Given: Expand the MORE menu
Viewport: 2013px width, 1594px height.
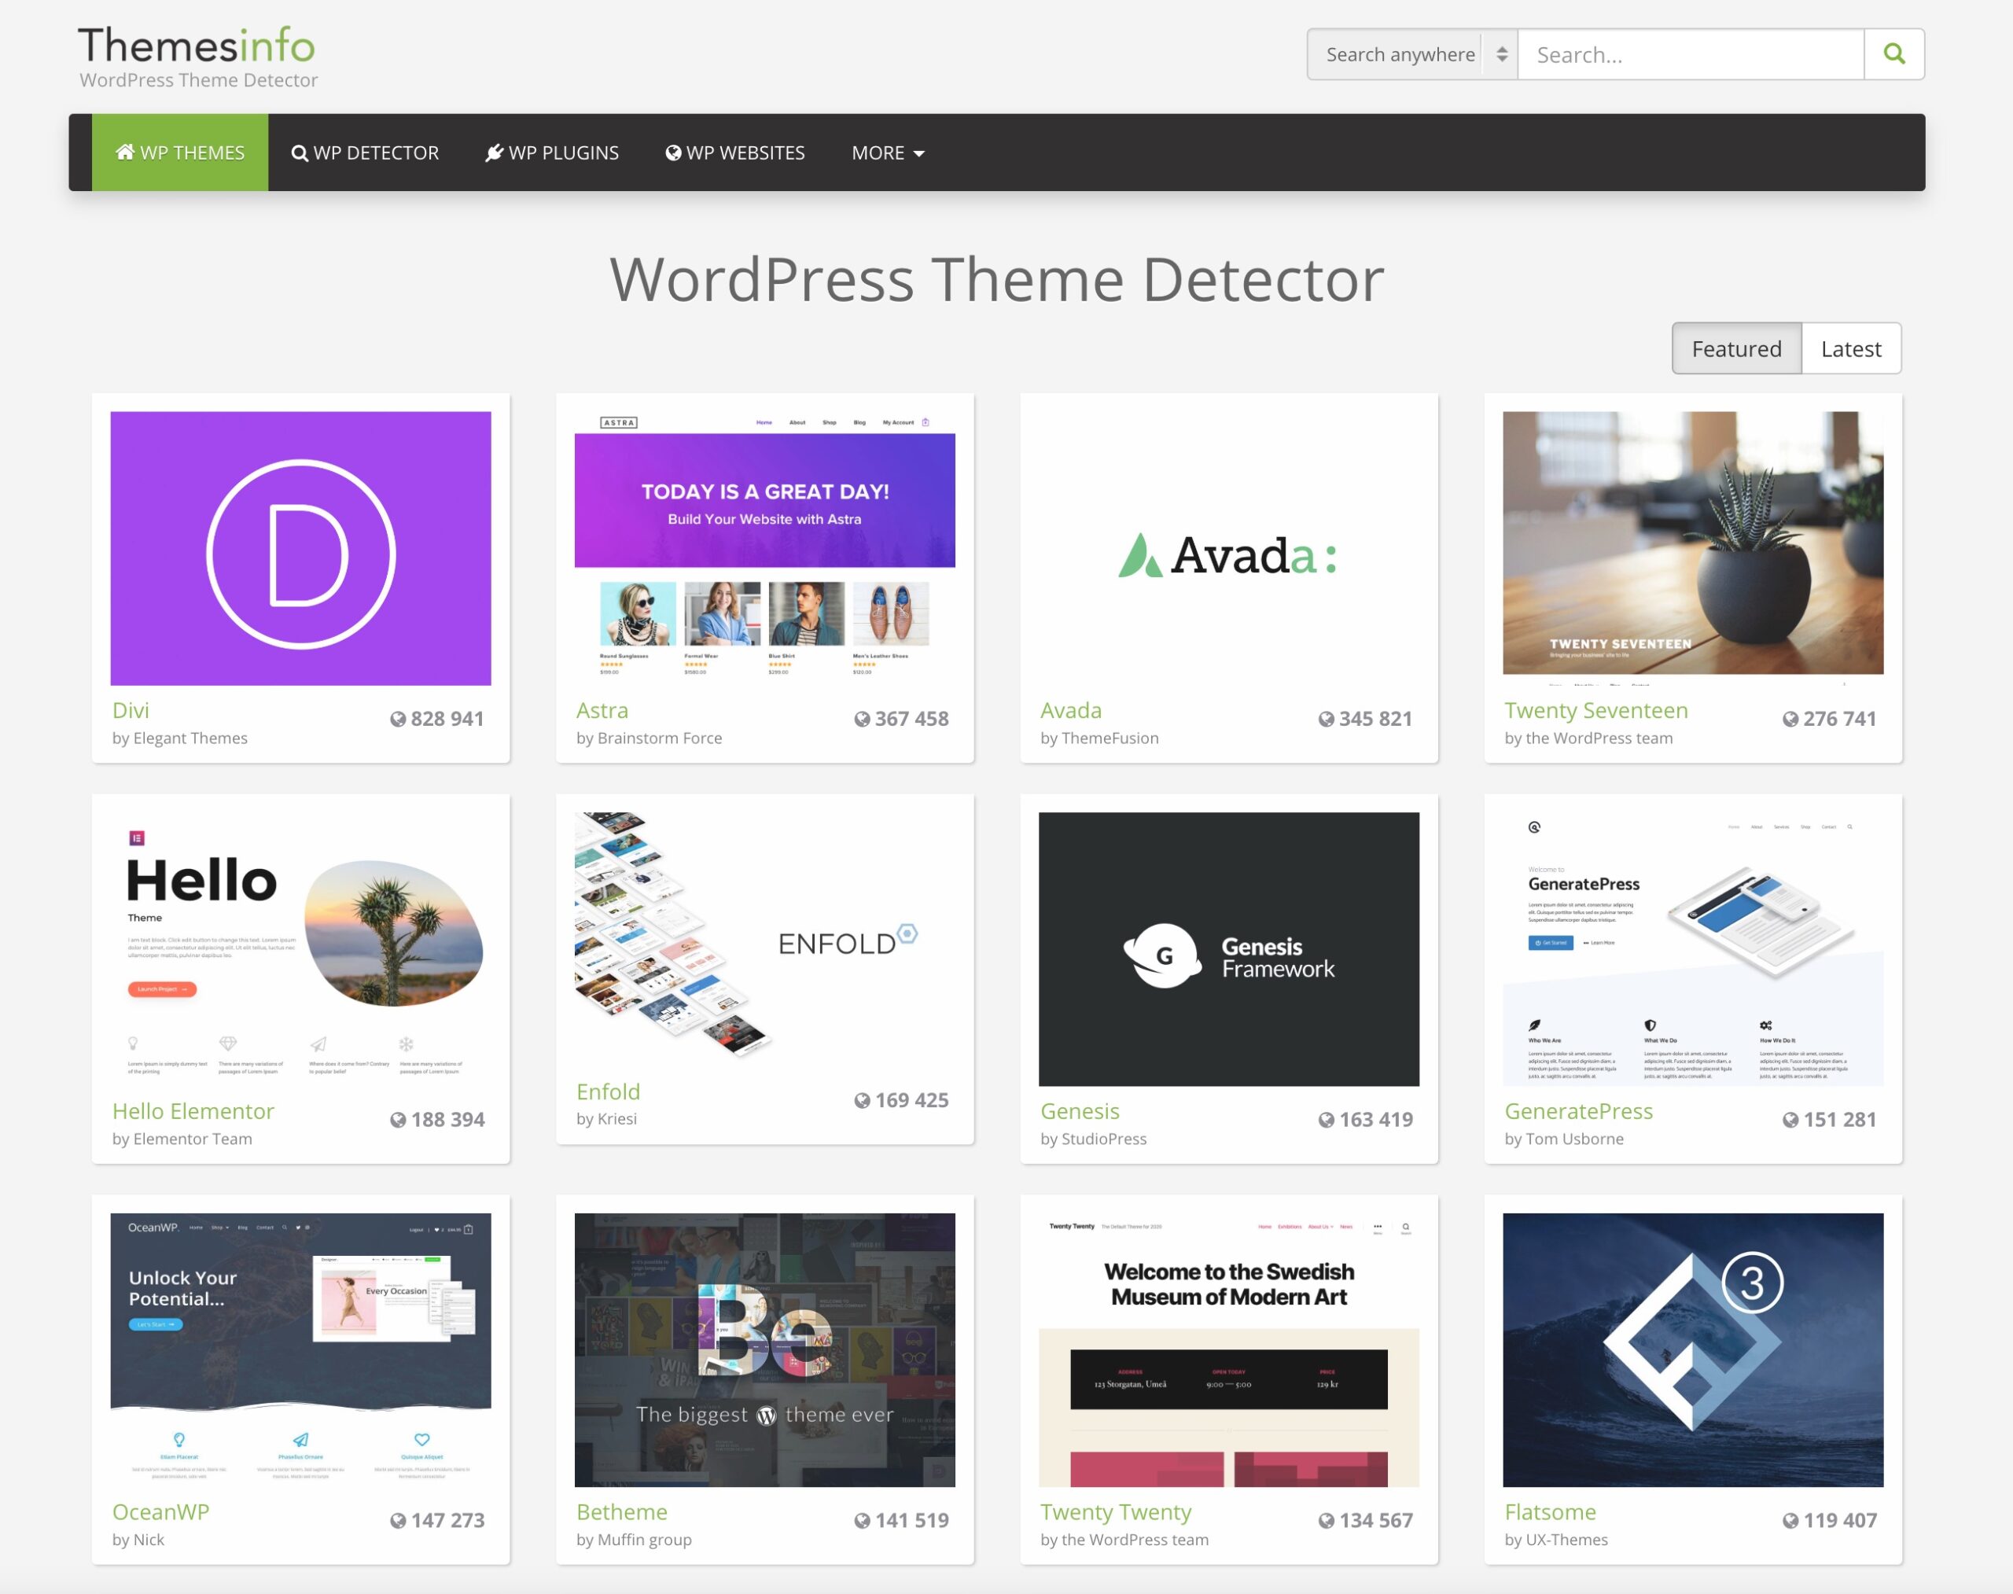Looking at the screenshot, I should [x=888, y=153].
